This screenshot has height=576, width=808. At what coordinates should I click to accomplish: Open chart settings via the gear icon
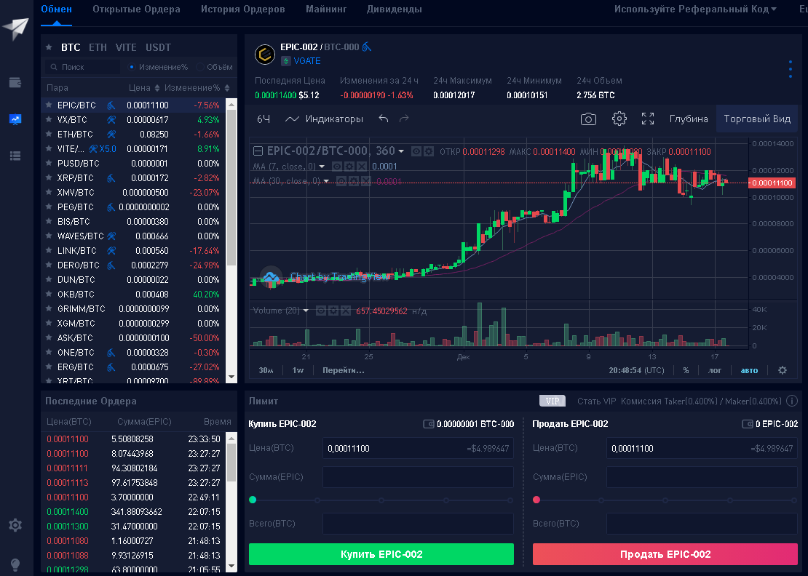tap(619, 119)
